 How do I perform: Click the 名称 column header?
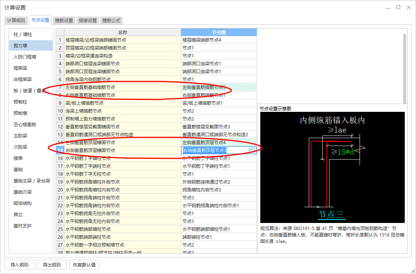(x=123, y=32)
